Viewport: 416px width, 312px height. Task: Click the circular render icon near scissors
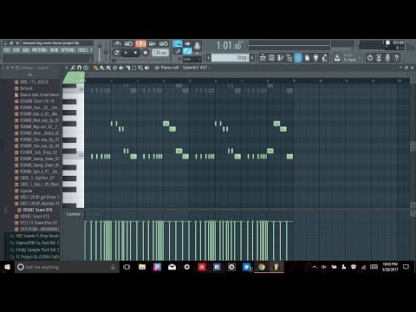coord(370,58)
